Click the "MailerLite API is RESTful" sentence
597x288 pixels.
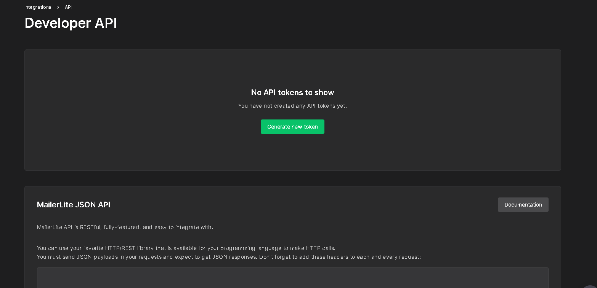125,227
